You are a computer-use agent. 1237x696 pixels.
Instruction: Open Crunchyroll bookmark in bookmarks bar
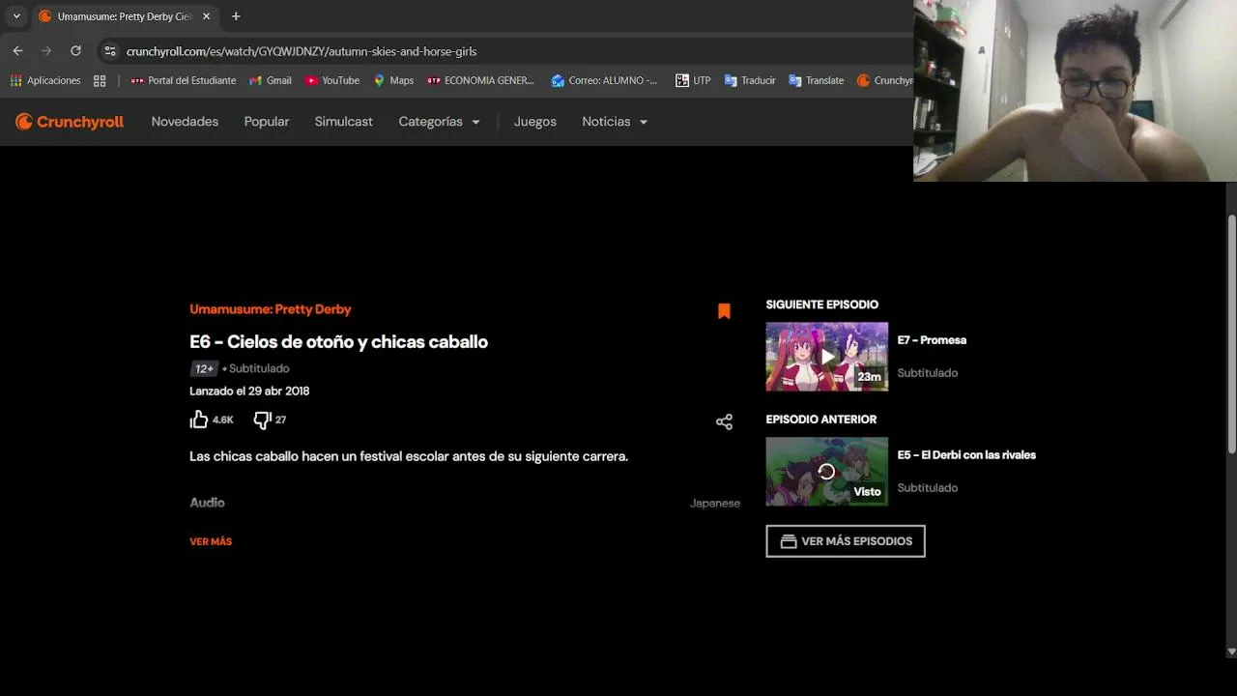click(x=884, y=80)
